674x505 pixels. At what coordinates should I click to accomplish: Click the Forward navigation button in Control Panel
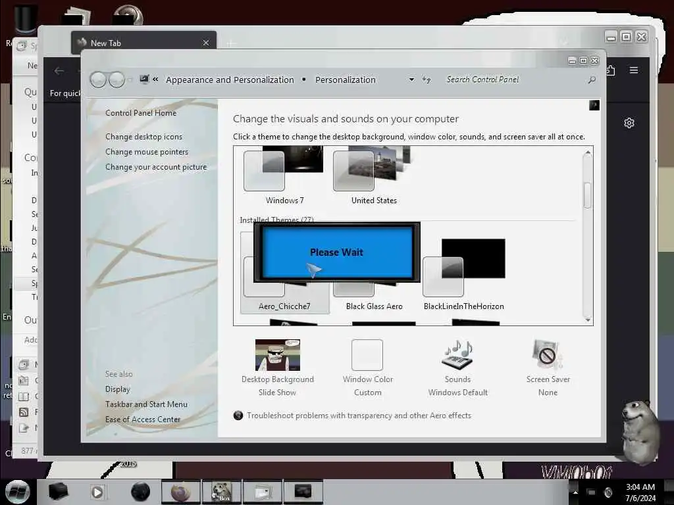pyautogui.click(x=117, y=80)
